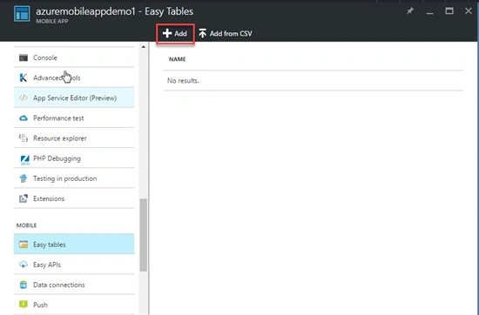Click Add from CSV button
The height and width of the screenshot is (315, 479).
tap(226, 34)
